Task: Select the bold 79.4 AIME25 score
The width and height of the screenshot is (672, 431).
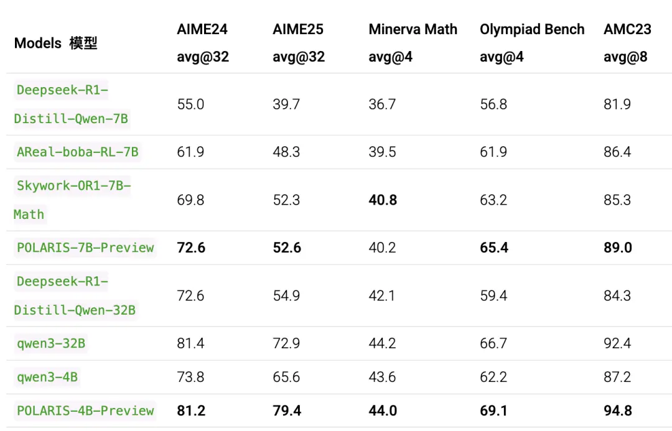Action: click(287, 410)
